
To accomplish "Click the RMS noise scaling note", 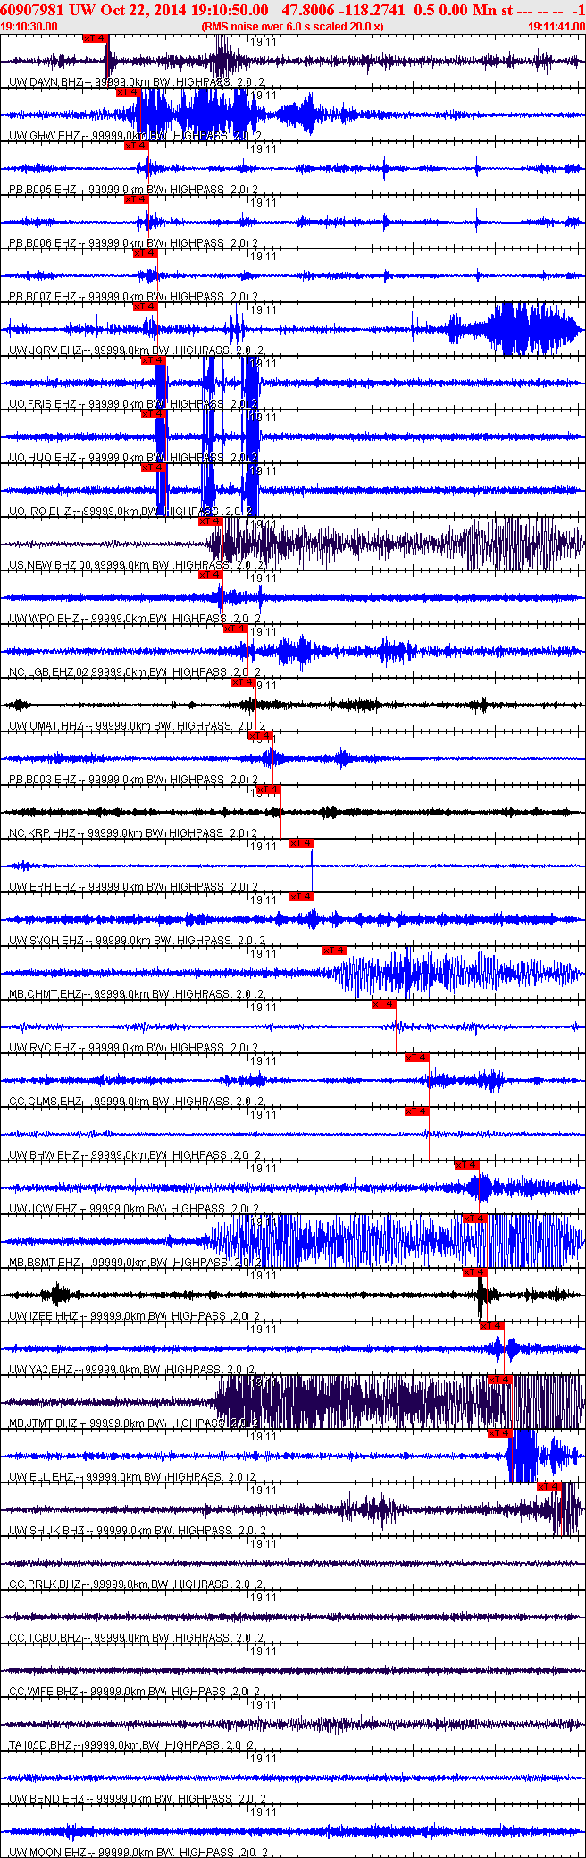I will click(x=293, y=26).
